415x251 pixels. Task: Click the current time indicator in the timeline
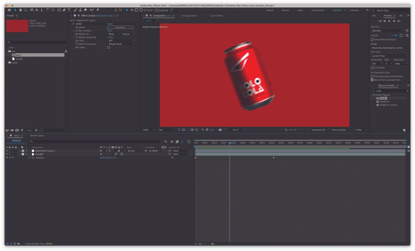point(230,143)
